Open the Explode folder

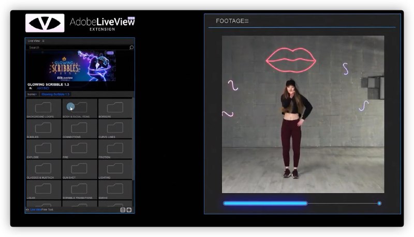pyautogui.click(x=43, y=149)
